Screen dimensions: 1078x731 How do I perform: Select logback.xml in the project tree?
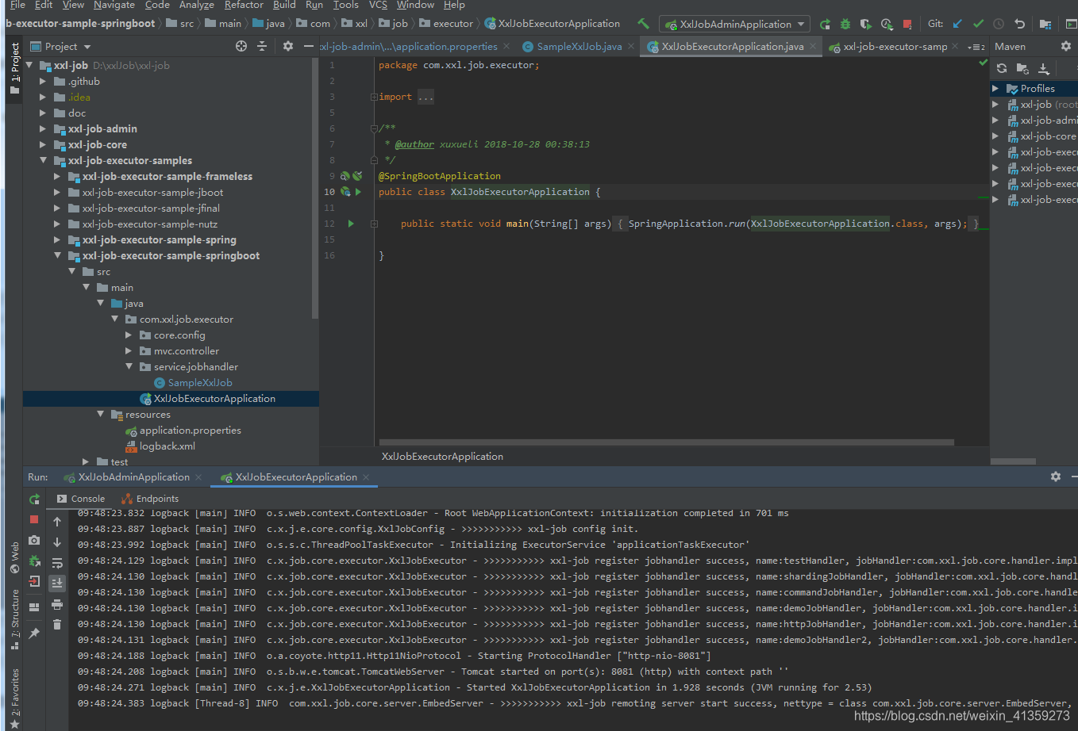pyautogui.click(x=160, y=446)
